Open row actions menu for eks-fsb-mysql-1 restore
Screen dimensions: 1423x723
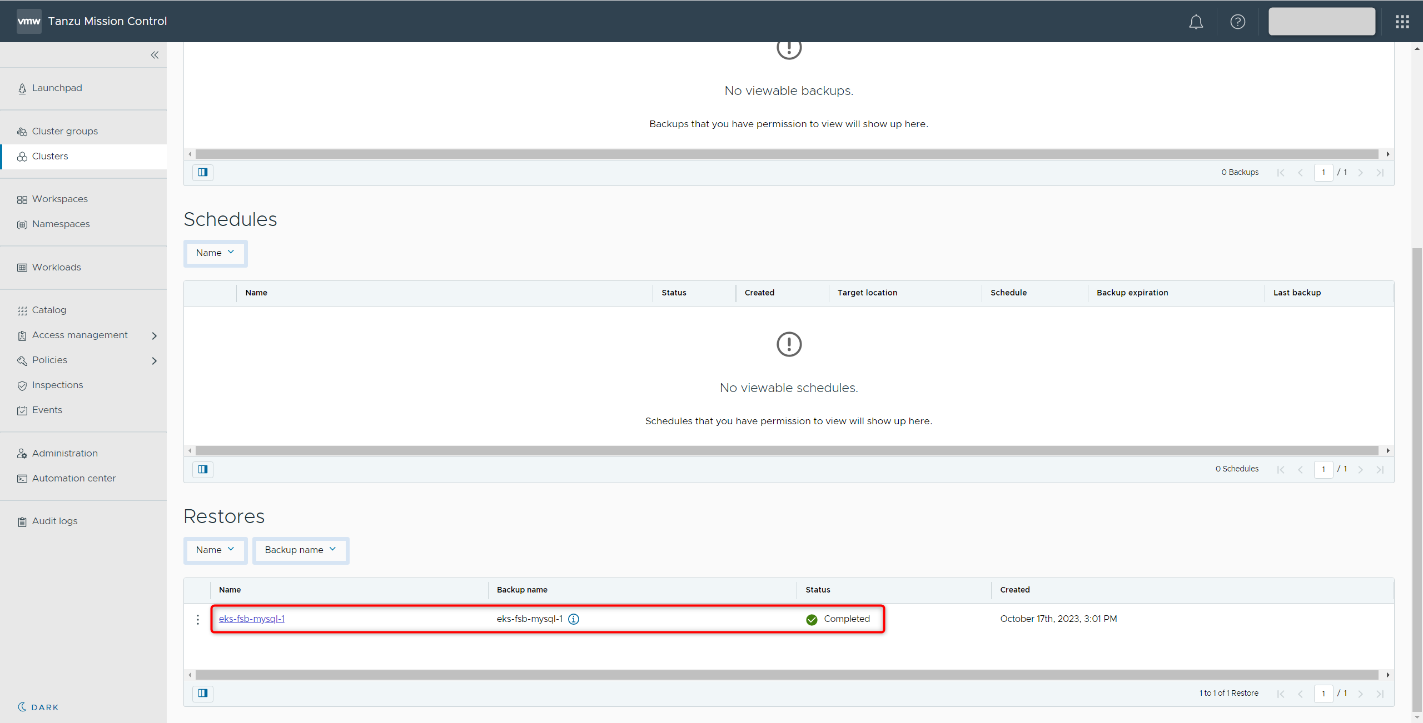point(198,619)
